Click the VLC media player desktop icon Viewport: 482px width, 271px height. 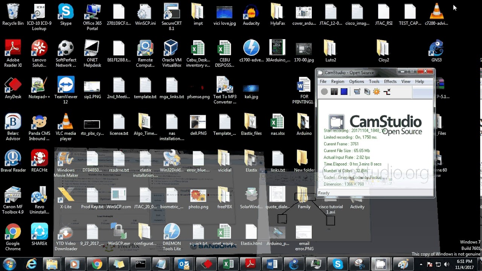(66, 127)
